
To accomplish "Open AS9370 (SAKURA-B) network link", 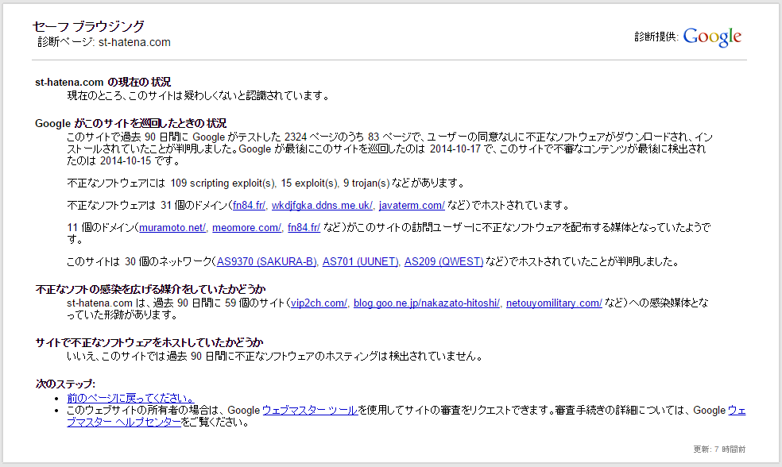I will click(266, 261).
